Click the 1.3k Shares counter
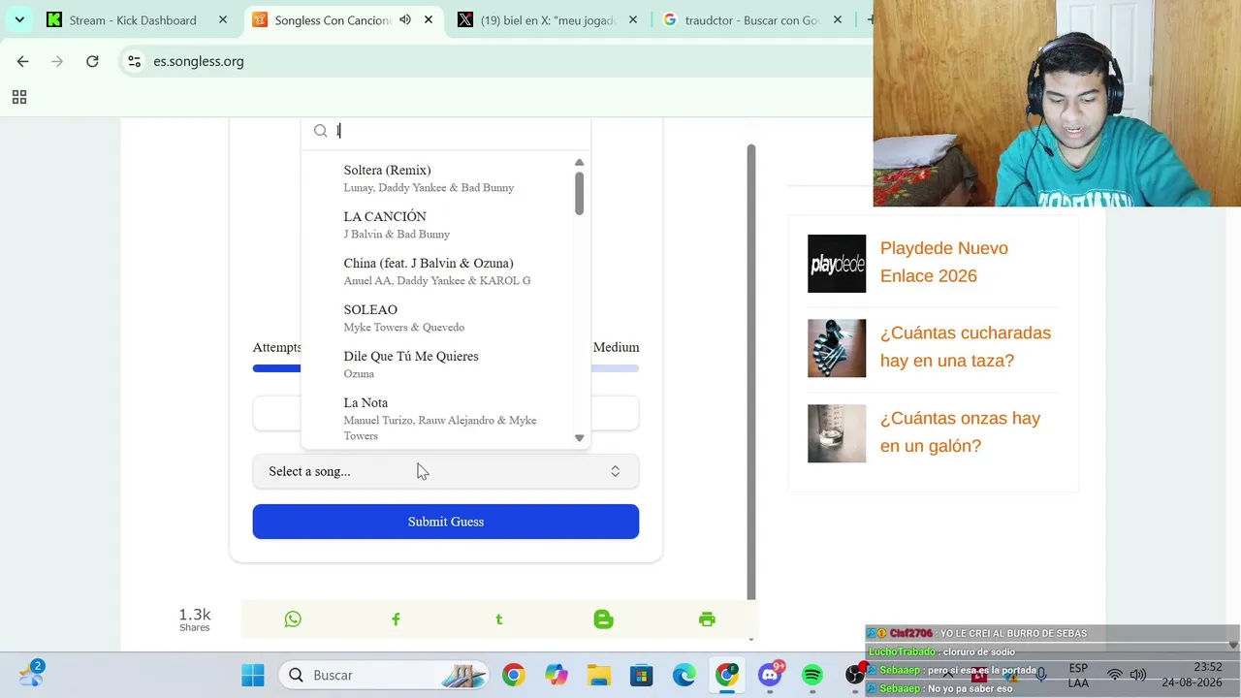The height and width of the screenshot is (698, 1241). click(195, 619)
